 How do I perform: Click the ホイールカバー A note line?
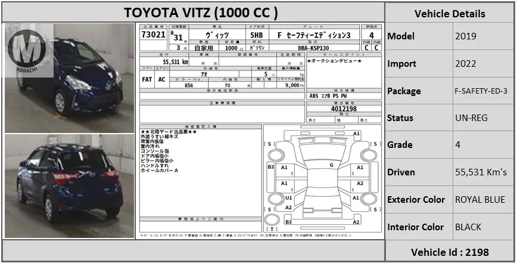tap(159, 171)
